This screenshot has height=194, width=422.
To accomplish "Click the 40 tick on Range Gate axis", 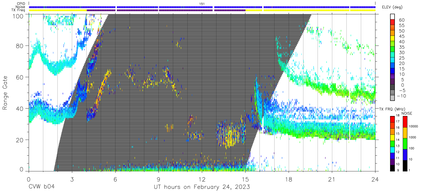I will [20, 108].
